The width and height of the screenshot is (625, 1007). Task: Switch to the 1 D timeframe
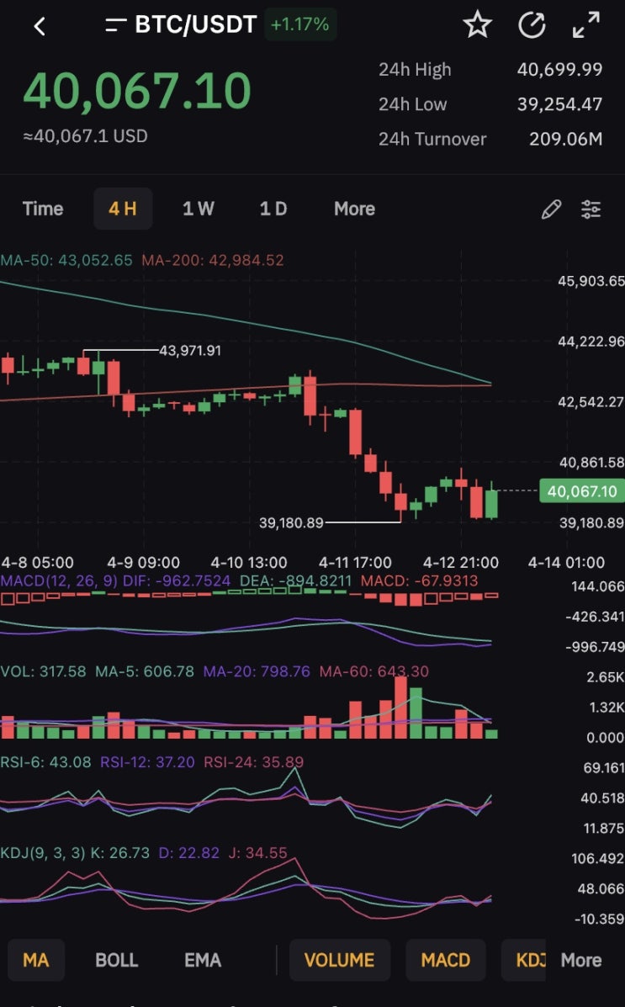tap(273, 209)
